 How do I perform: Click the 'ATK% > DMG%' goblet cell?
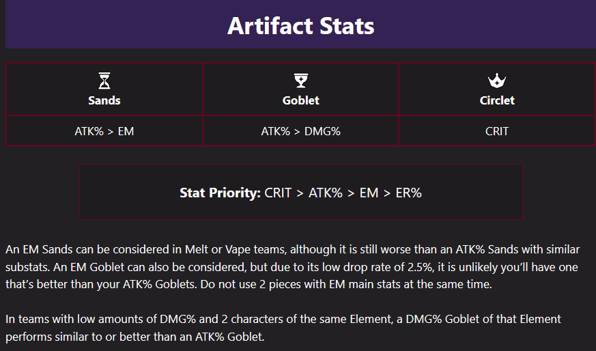pyautogui.click(x=300, y=131)
